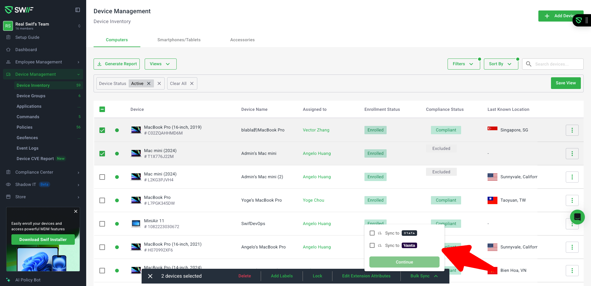
Task: Remove the Active filter chip
Action: (x=149, y=83)
